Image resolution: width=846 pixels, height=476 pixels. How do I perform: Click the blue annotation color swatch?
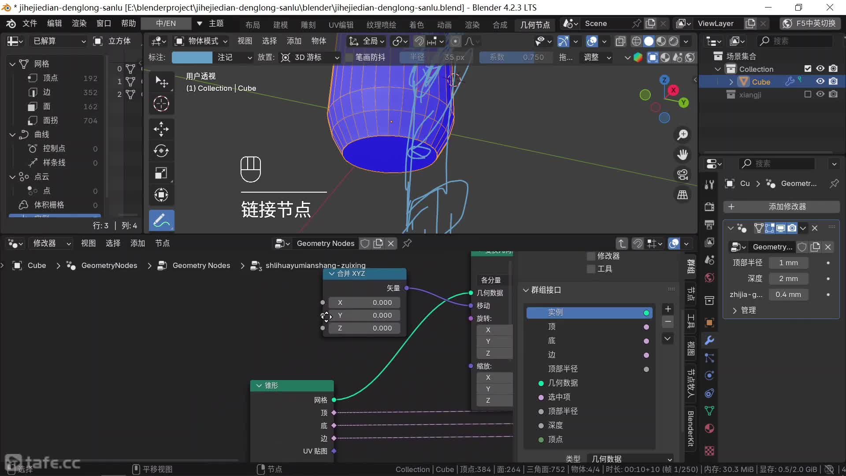tap(192, 57)
